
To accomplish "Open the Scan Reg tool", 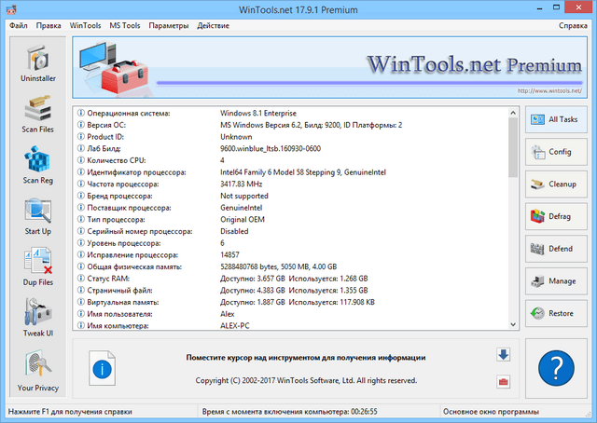I will 37,164.
